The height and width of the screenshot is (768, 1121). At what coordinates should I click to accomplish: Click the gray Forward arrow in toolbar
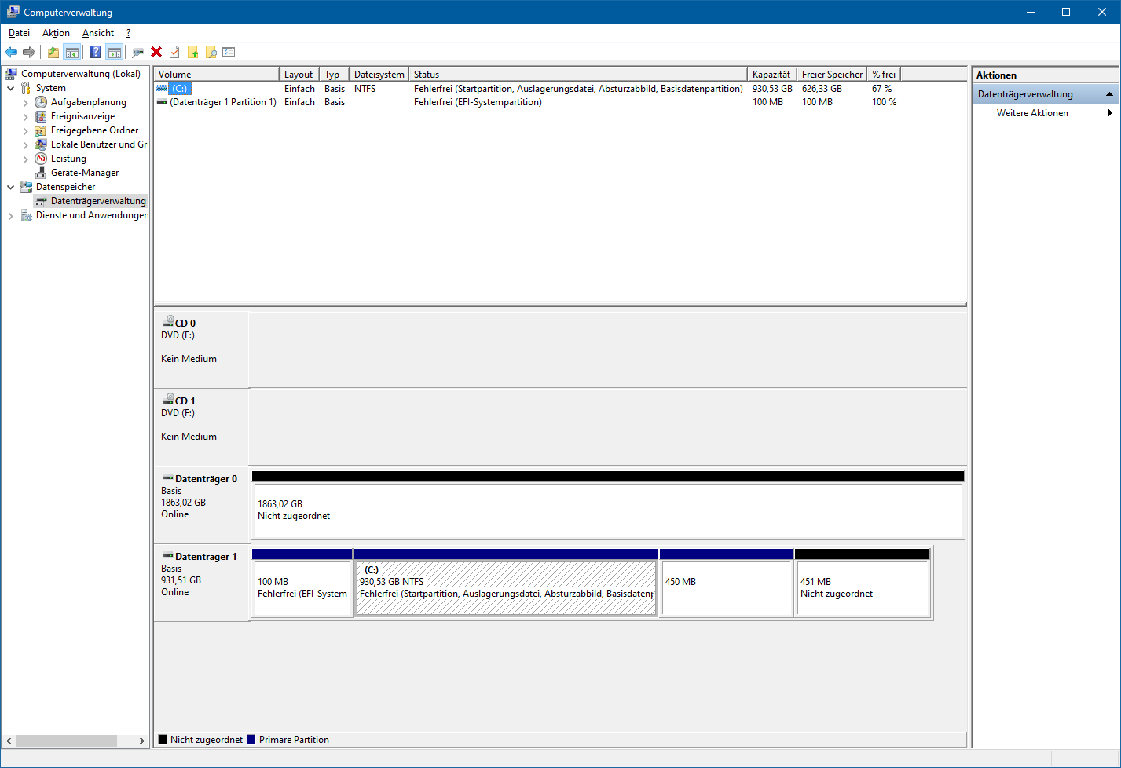click(x=29, y=52)
